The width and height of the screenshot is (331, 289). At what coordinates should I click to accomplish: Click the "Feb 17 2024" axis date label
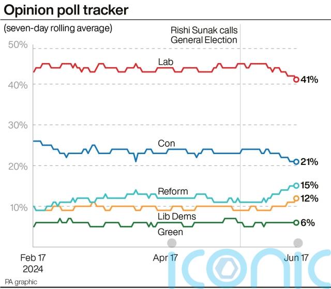click(32, 263)
